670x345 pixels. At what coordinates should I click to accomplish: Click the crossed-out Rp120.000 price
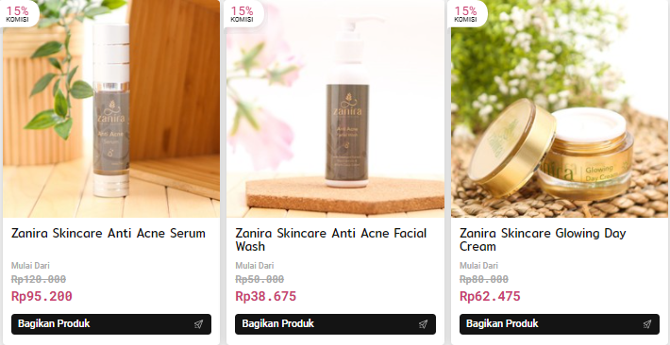[x=39, y=279]
